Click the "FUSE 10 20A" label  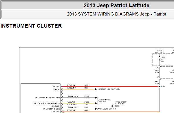pos(163,60)
